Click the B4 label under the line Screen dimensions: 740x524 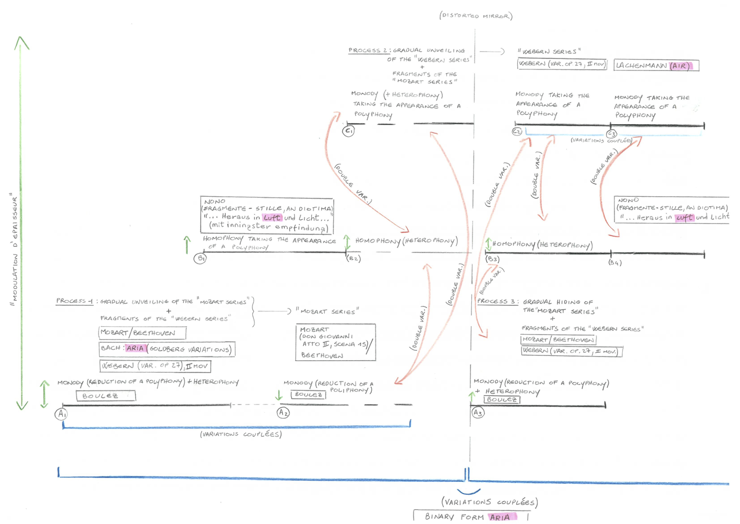(615, 263)
